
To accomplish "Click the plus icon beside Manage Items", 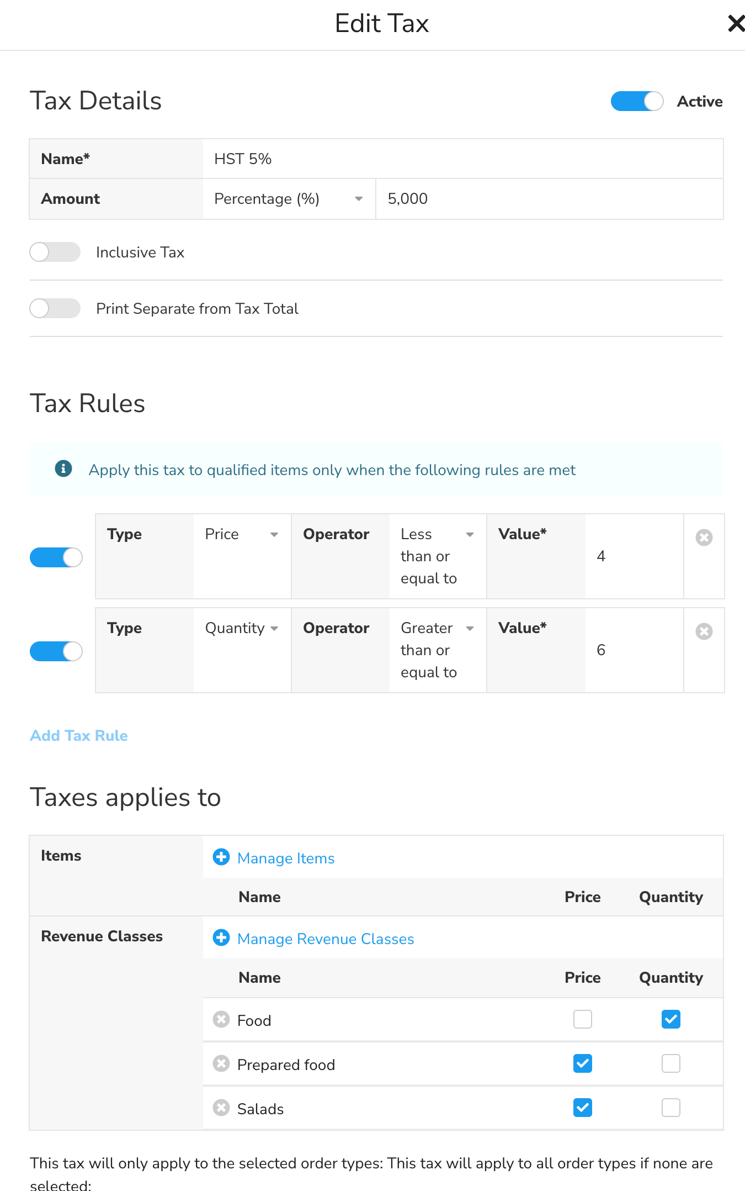I will 221,857.
